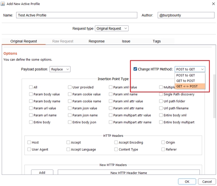Click the vertical scrollbar on the right

pyautogui.click(x=214, y=96)
